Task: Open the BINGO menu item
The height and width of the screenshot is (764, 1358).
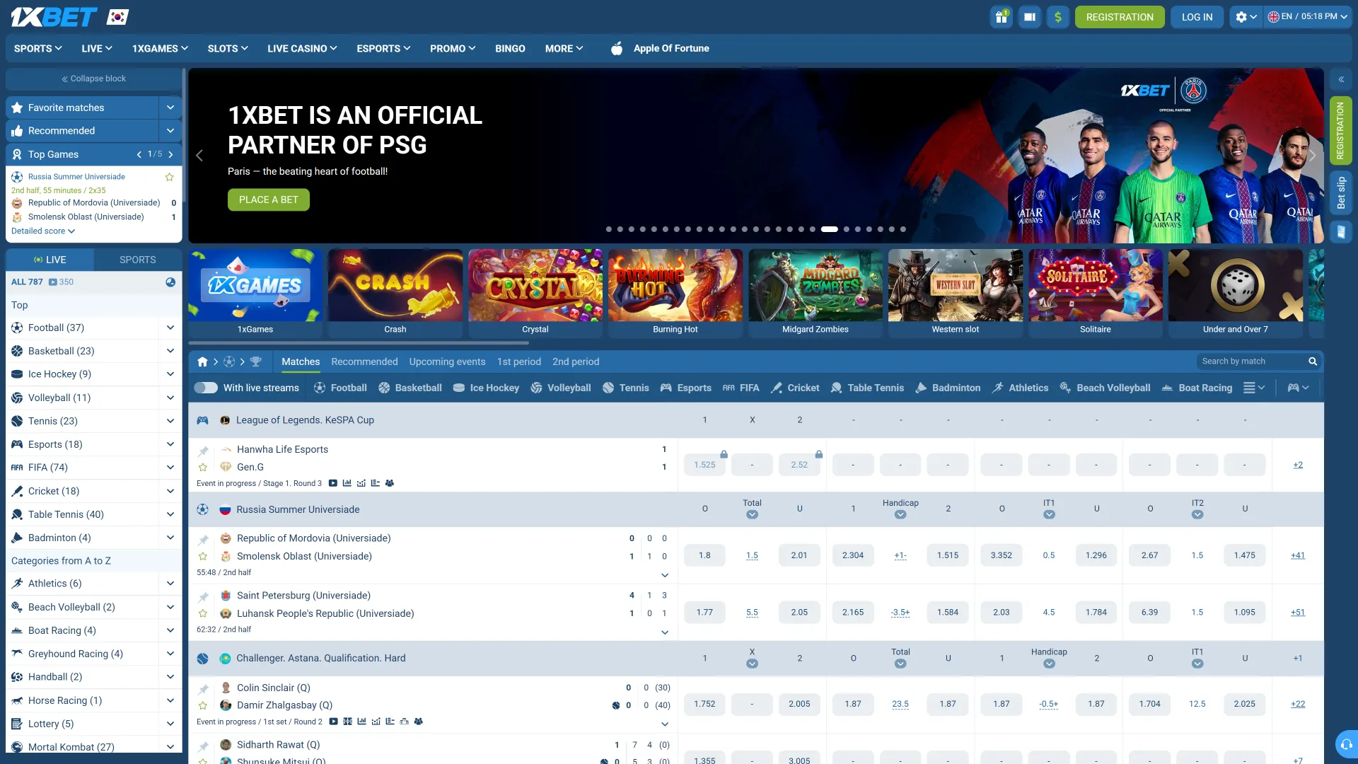Action: [510, 49]
